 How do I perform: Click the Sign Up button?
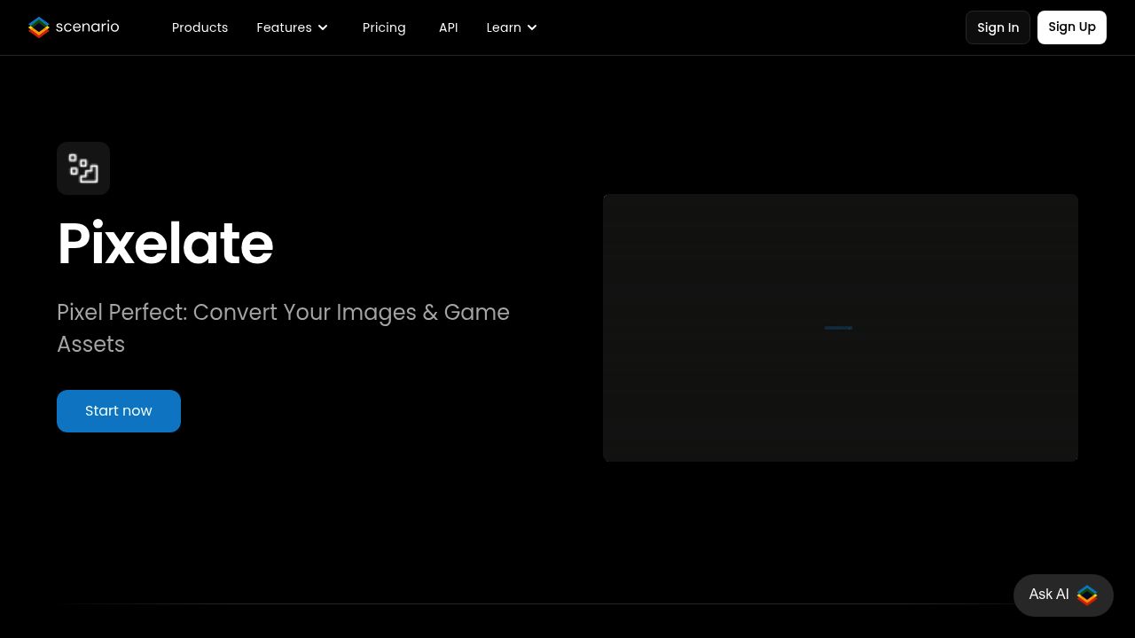pos(1072,27)
